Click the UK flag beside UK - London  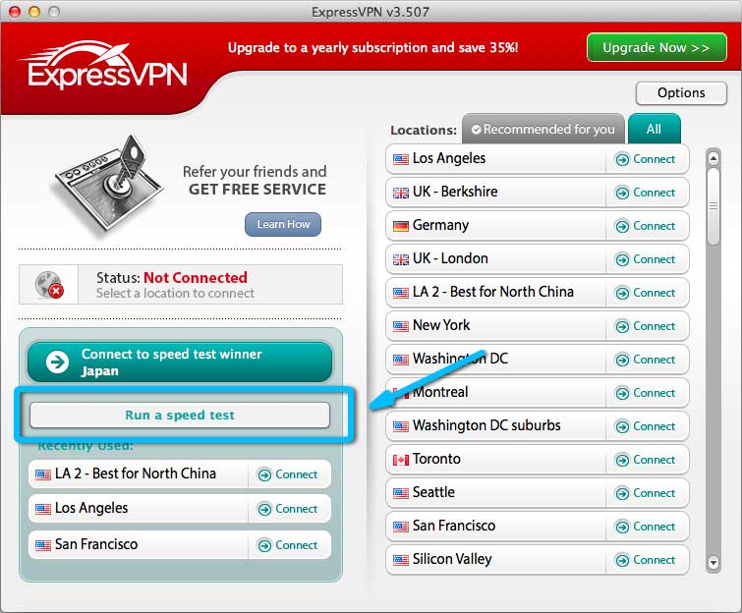point(400,259)
